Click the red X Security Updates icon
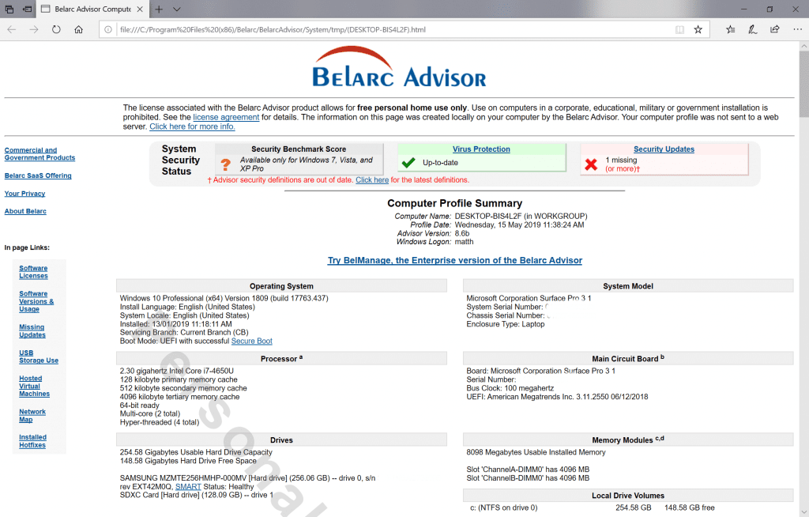 pos(591,164)
